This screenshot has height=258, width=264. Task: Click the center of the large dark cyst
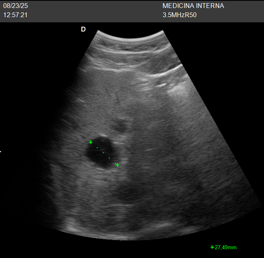tap(100, 152)
